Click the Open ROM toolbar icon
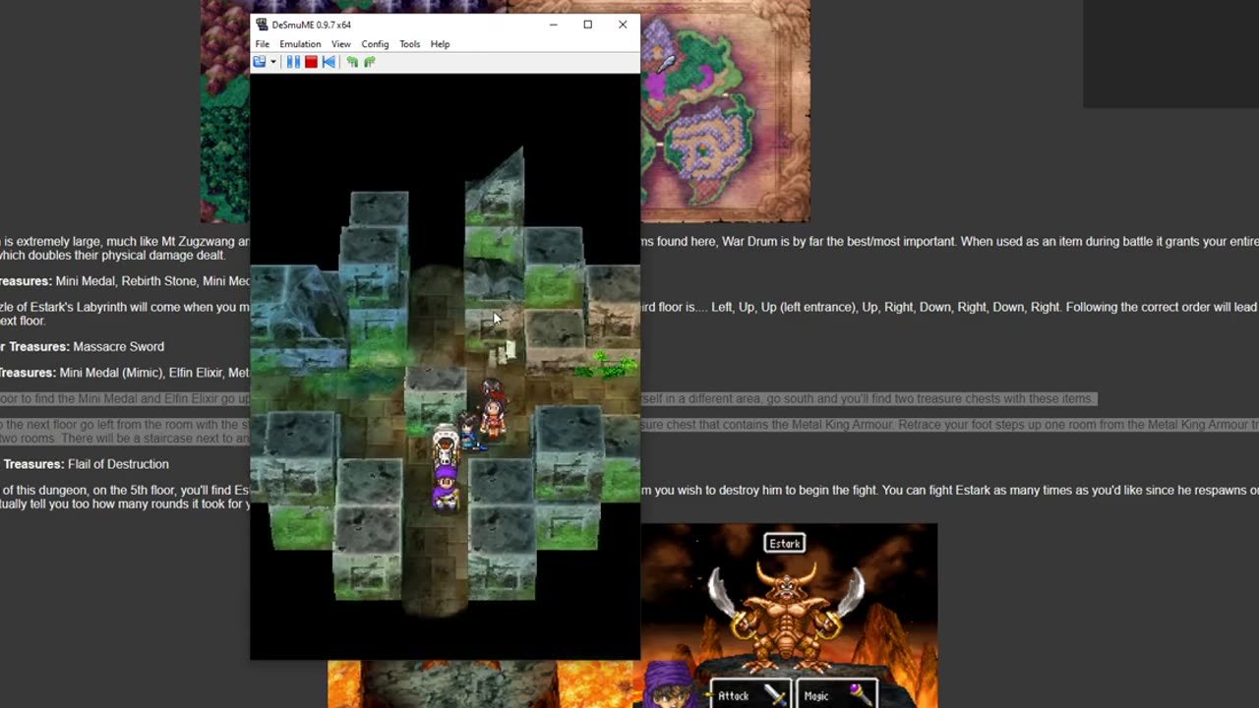The height and width of the screenshot is (708, 1259). pyautogui.click(x=260, y=62)
